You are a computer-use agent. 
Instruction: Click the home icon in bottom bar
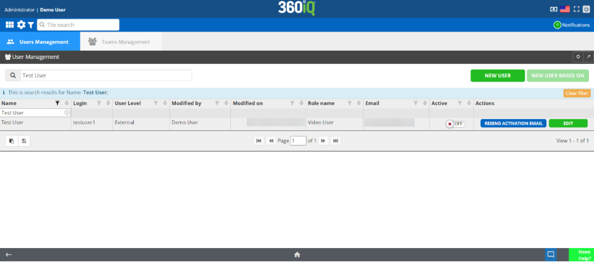[x=296, y=254]
